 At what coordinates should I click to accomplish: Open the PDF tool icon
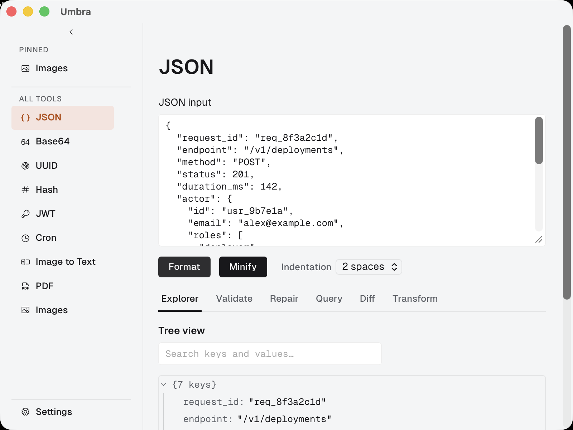25,286
